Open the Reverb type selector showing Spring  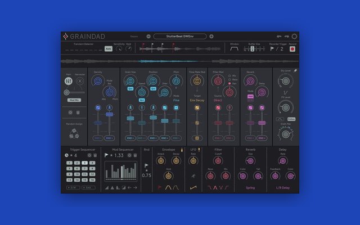click(250, 187)
